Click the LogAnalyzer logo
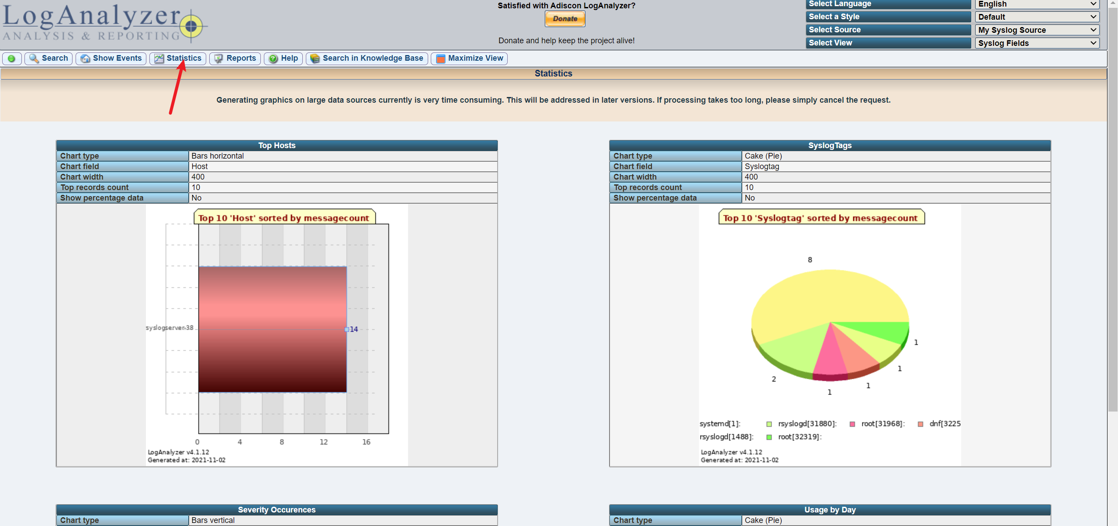This screenshot has height=526, width=1118. coord(104,22)
